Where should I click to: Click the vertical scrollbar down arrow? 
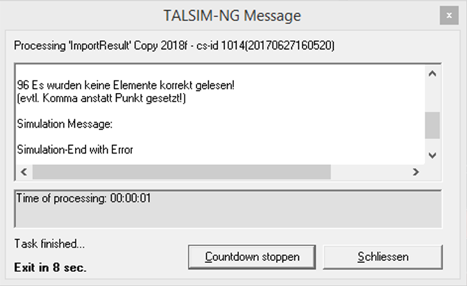[432, 155]
